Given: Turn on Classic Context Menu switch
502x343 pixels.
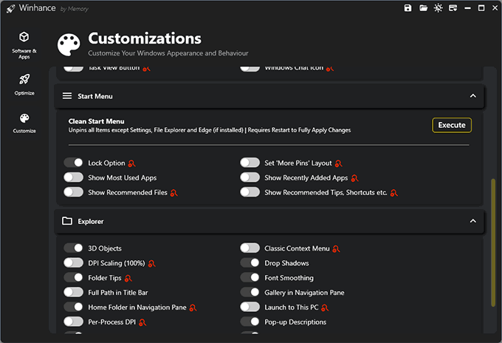Looking at the screenshot, I should (x=250, y=248).
